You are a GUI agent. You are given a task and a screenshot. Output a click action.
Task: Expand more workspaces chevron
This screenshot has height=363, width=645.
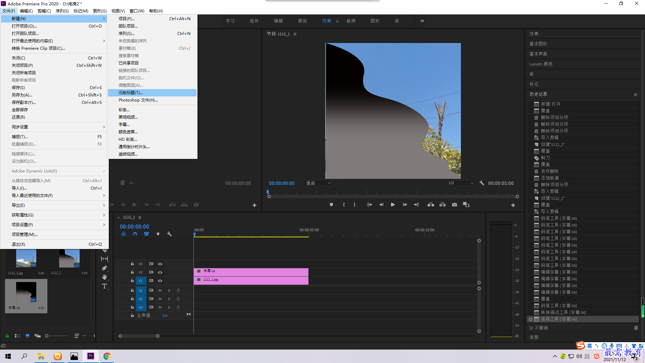coord(422,21)
